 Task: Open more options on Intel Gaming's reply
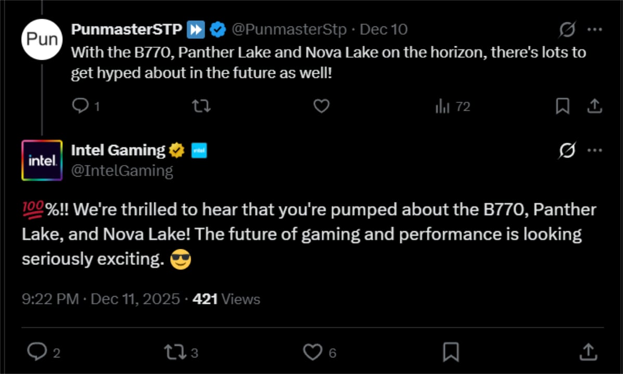pyautogui.click(x=595, y=150)
